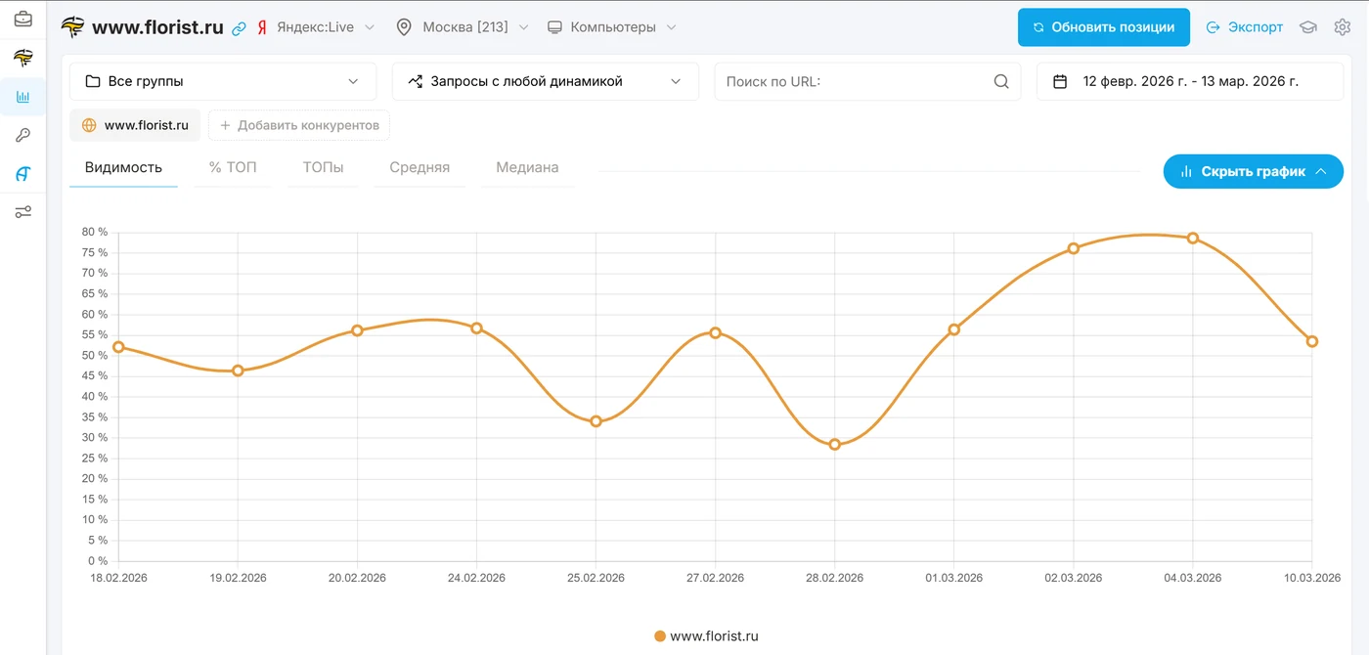Select the chart data point for 10.03.2026
Viewport: 1369px width, 655px height.
point(1312,342)
